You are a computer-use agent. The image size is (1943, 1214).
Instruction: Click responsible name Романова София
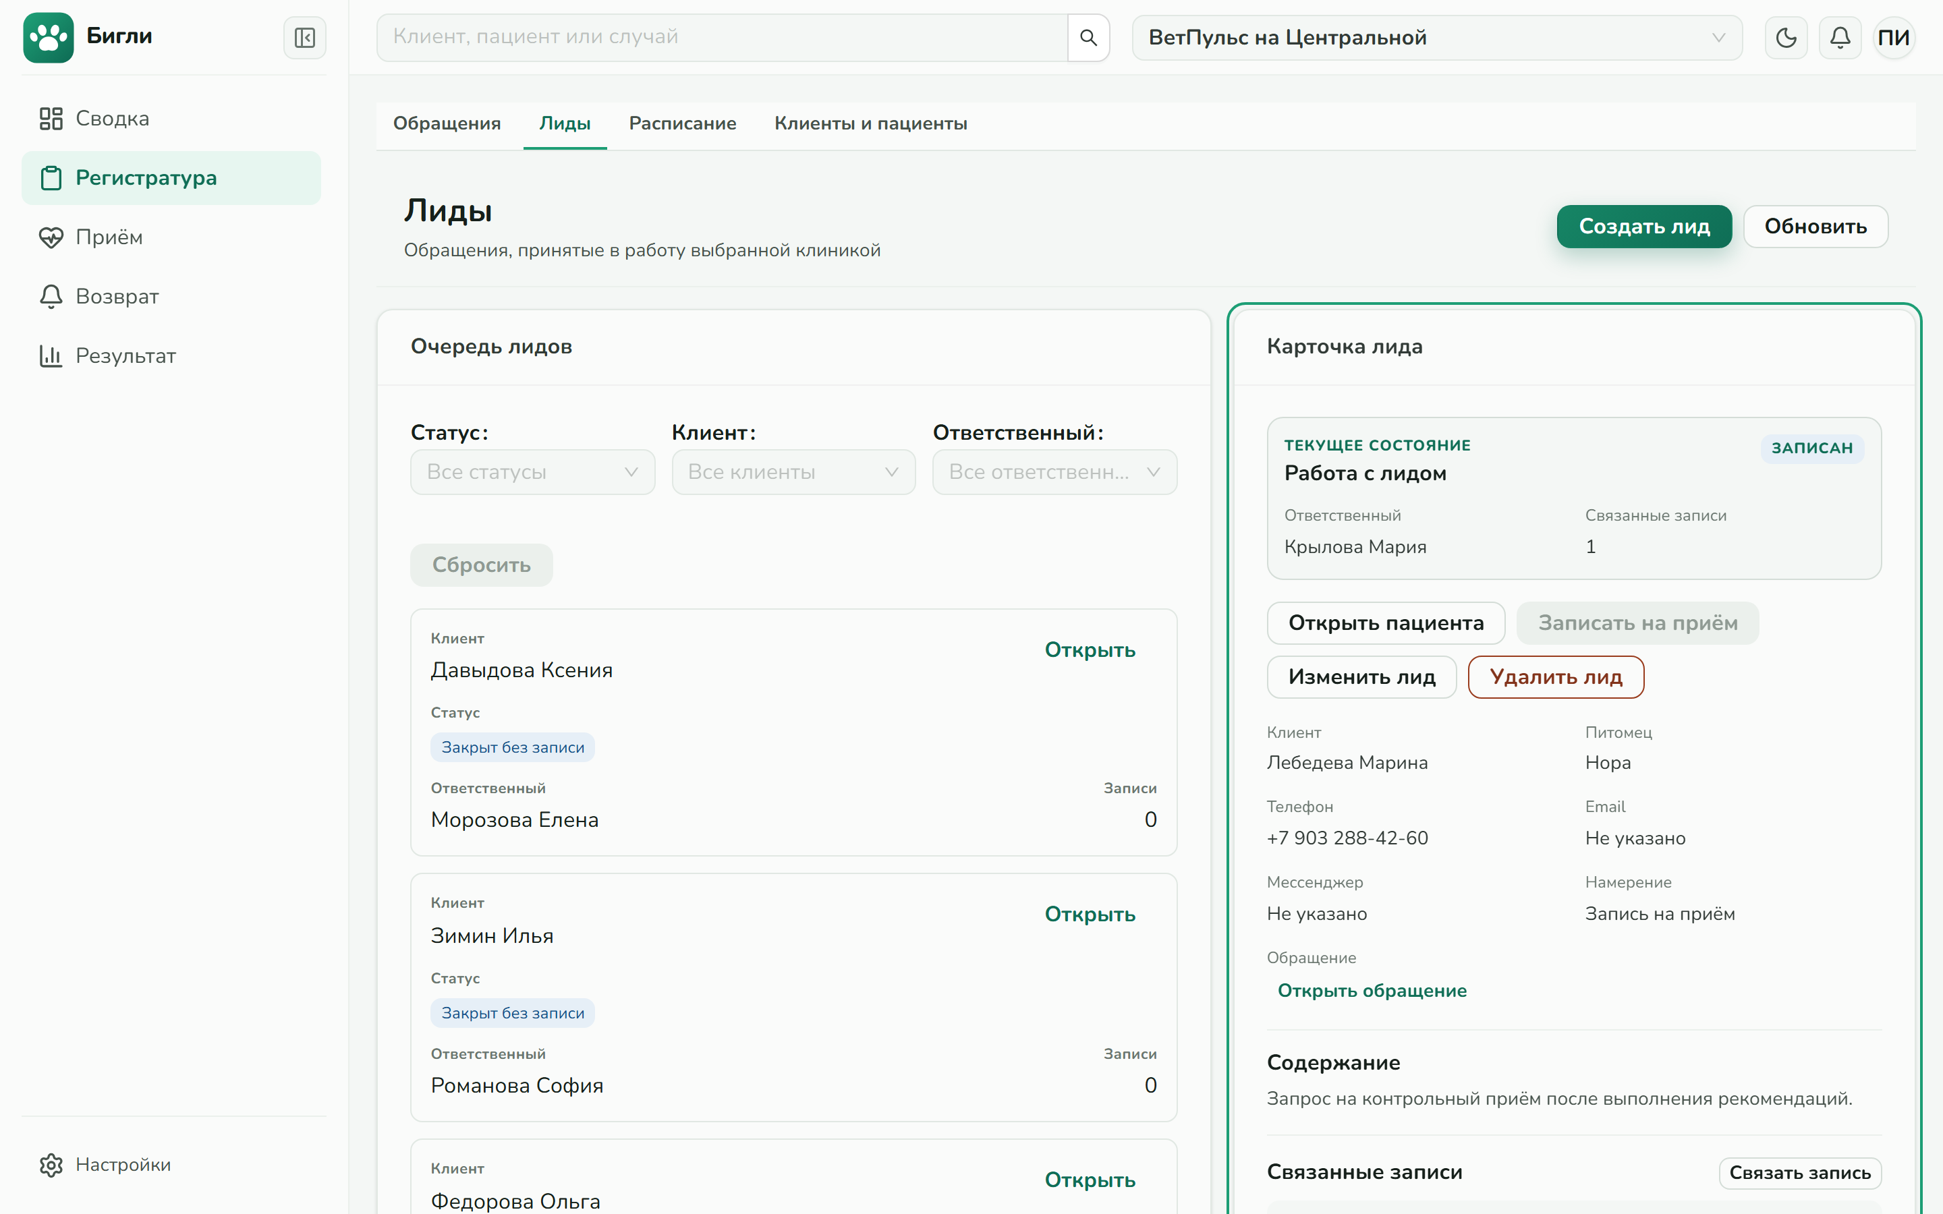click(x=517, y=1086)
